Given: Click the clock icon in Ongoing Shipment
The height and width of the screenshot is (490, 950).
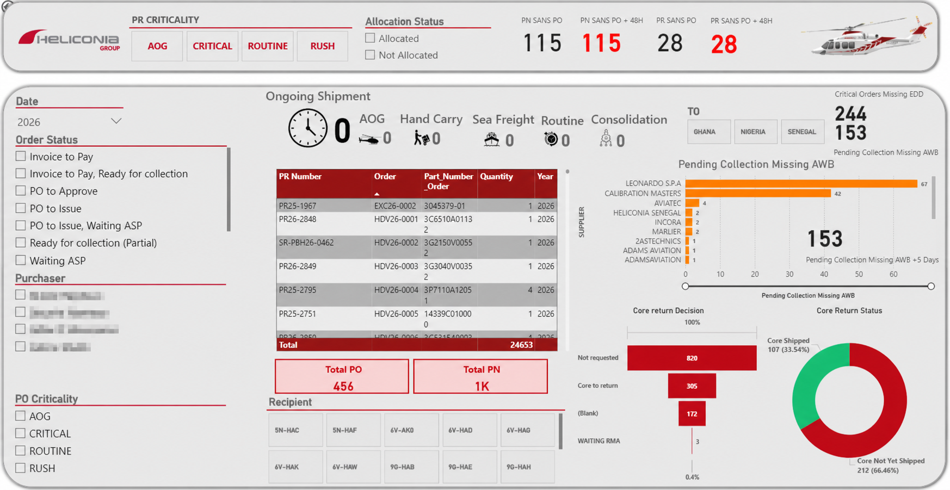Looking at the screenshot, I should (x=307, y=128).
